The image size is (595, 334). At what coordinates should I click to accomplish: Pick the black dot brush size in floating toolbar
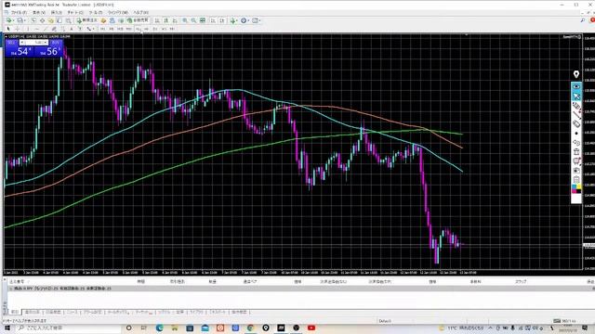click(x=576, y=134)
